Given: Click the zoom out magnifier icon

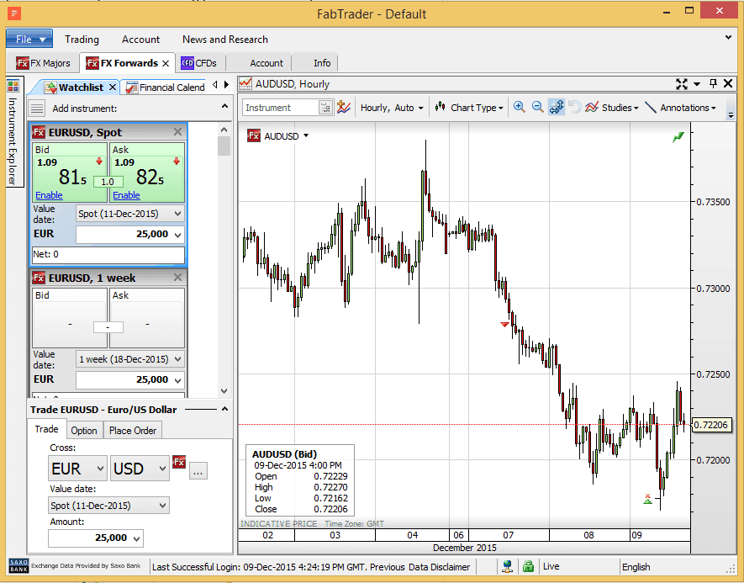Looking at the screenshot, I should [x=537, y=108].
